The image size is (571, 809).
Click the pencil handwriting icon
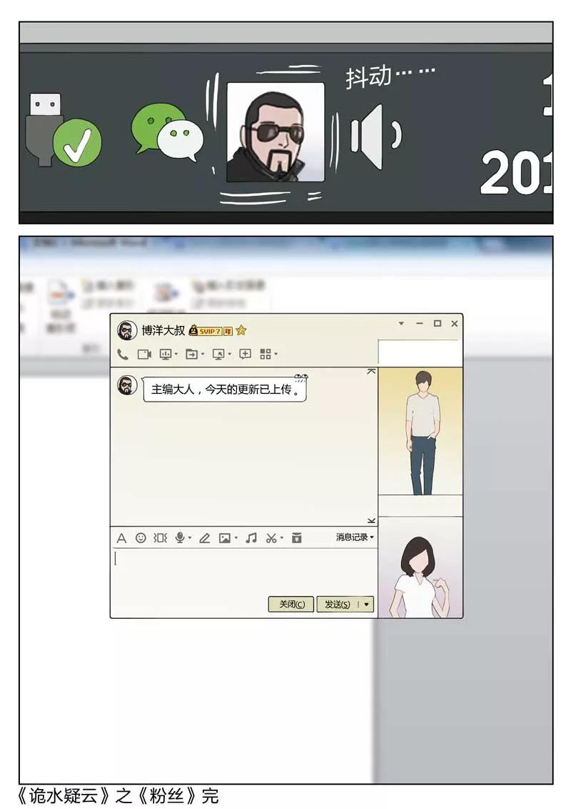click(204, 537)
